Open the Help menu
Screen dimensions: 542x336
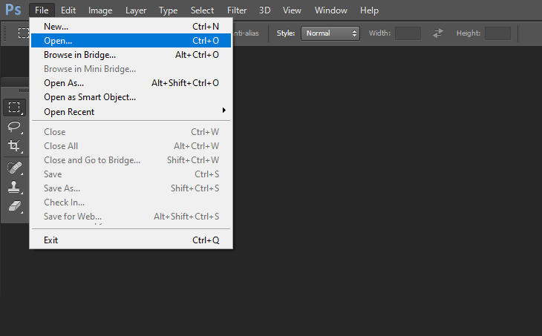(369, 10)
